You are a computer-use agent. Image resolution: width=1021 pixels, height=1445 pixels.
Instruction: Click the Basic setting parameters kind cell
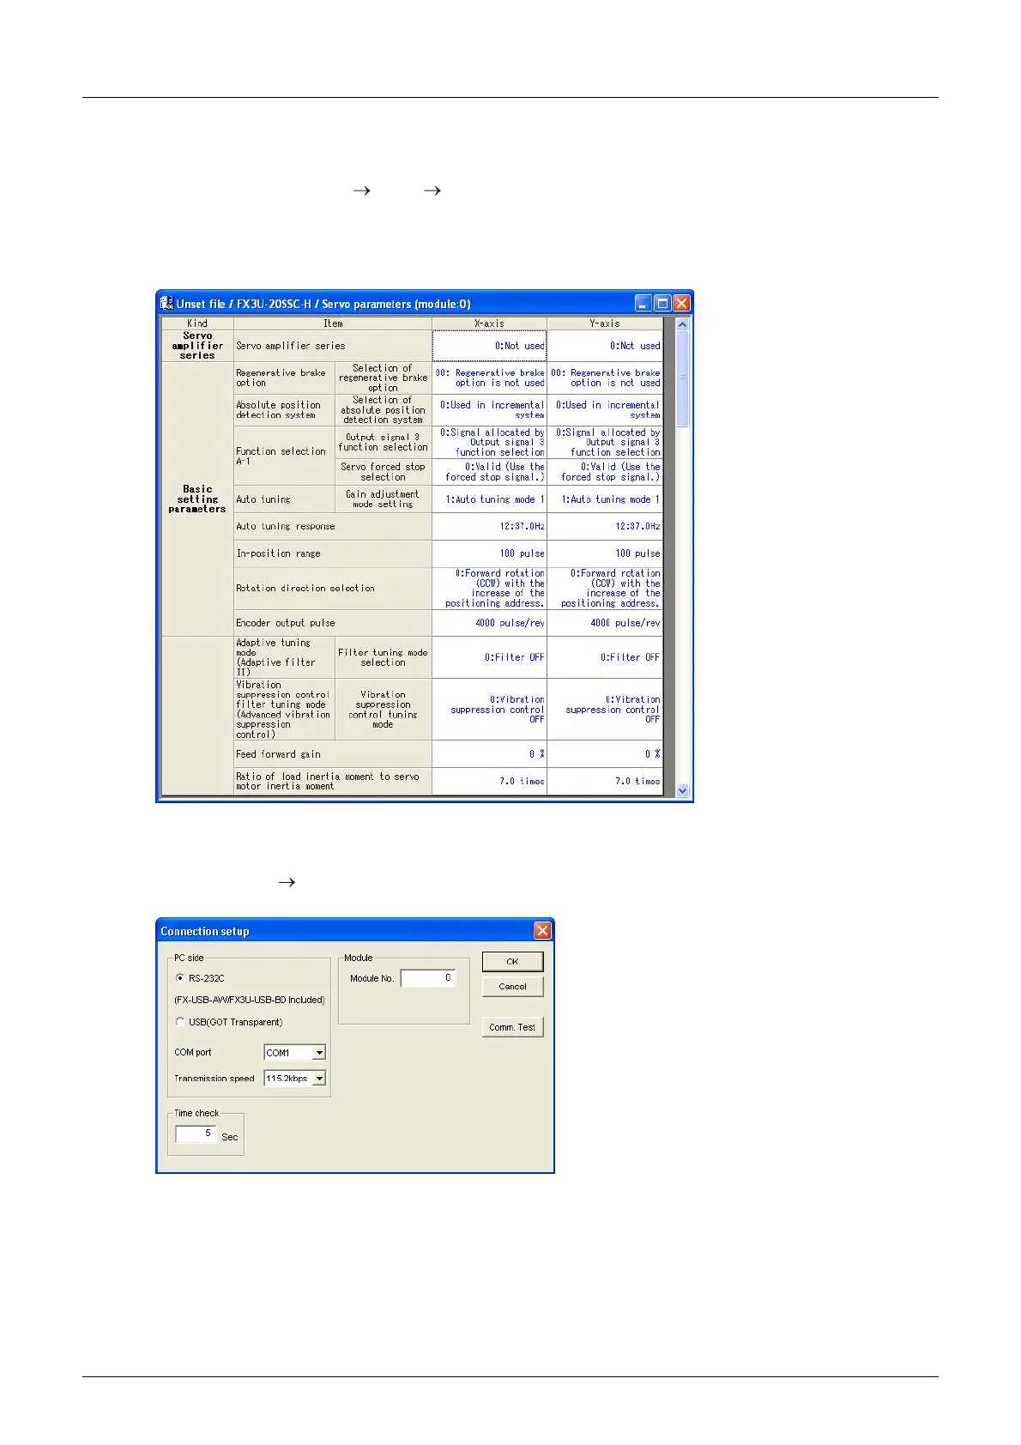(x=197, y=499)
